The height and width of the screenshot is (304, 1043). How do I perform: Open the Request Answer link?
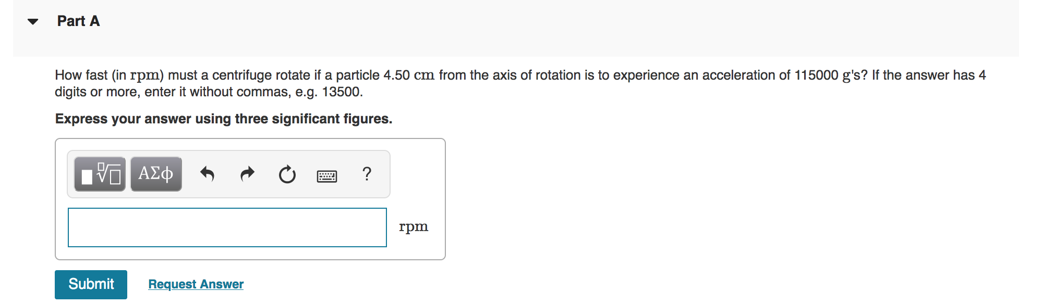click(196, 284)
